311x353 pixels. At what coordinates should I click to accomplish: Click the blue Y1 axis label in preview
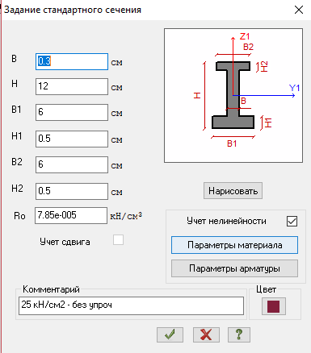pos(294,88)
